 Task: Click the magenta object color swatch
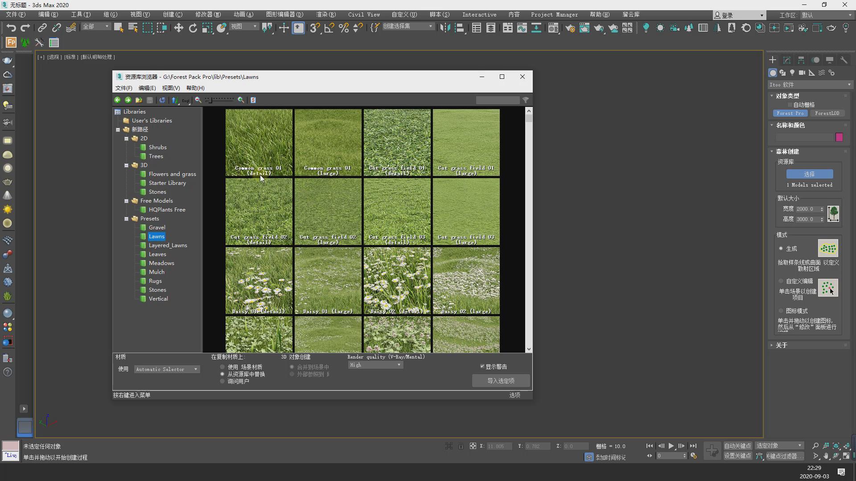click(x=839, y=137)
